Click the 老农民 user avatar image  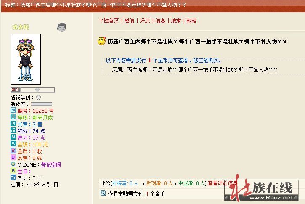pos(25,59)
